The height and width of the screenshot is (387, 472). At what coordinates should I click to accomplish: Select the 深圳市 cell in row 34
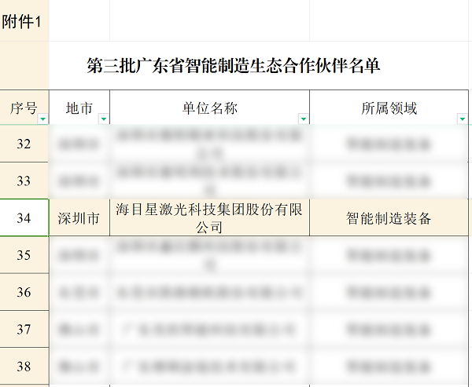click(x=79, y=218)
